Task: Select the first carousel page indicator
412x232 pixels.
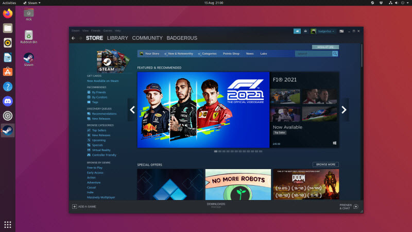Action: click(216, 152)
